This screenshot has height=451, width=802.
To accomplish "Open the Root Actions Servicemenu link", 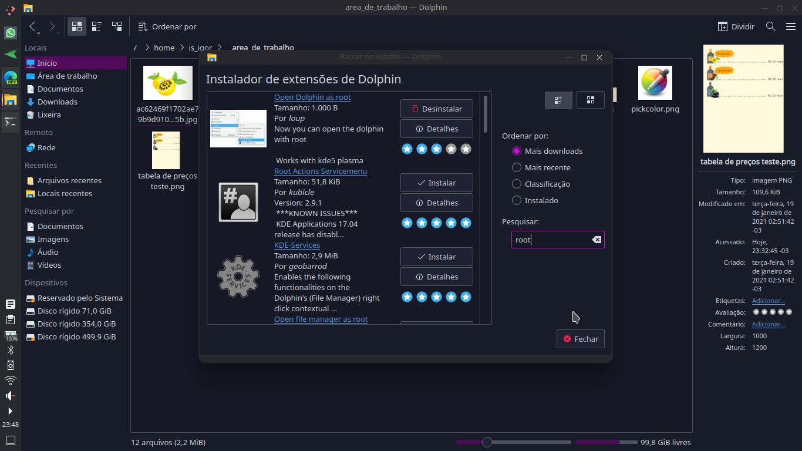I will tap(321, 171).
